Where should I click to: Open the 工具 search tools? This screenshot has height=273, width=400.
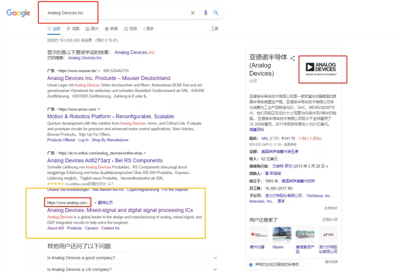tap(215, 29)
